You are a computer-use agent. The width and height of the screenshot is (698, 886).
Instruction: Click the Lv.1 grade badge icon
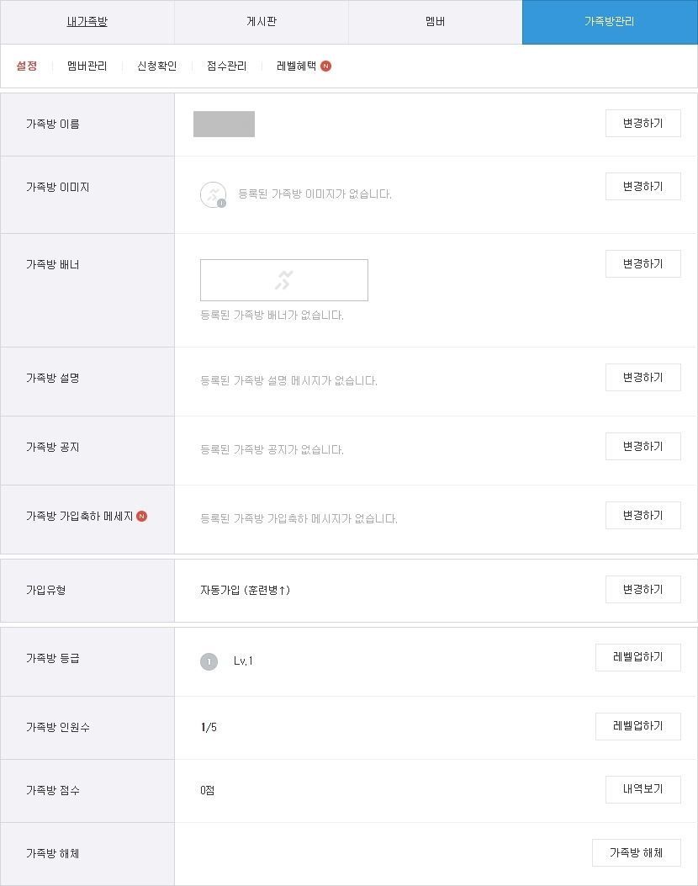[x=209, y=661]
